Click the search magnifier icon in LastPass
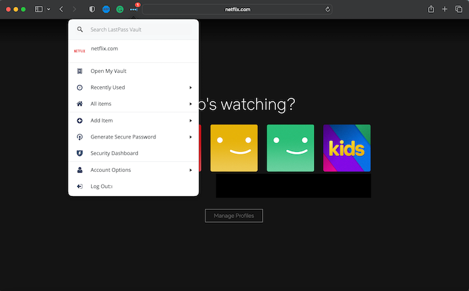Viewport: 469px width, 291px height. click(80, 29)
